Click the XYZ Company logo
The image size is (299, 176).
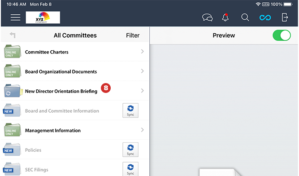(x=43, y=18)
